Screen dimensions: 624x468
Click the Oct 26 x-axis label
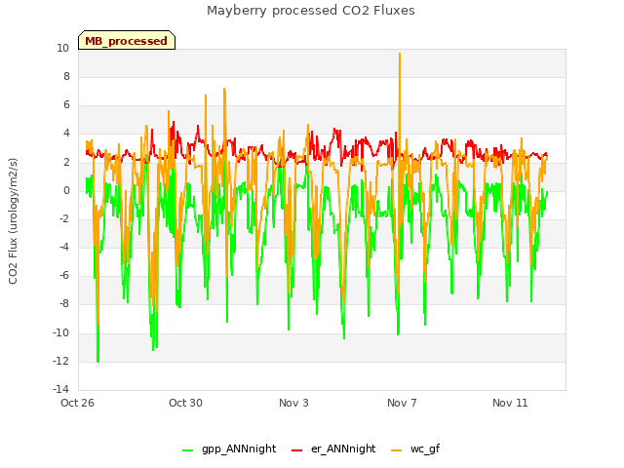(x=77, y=403)
